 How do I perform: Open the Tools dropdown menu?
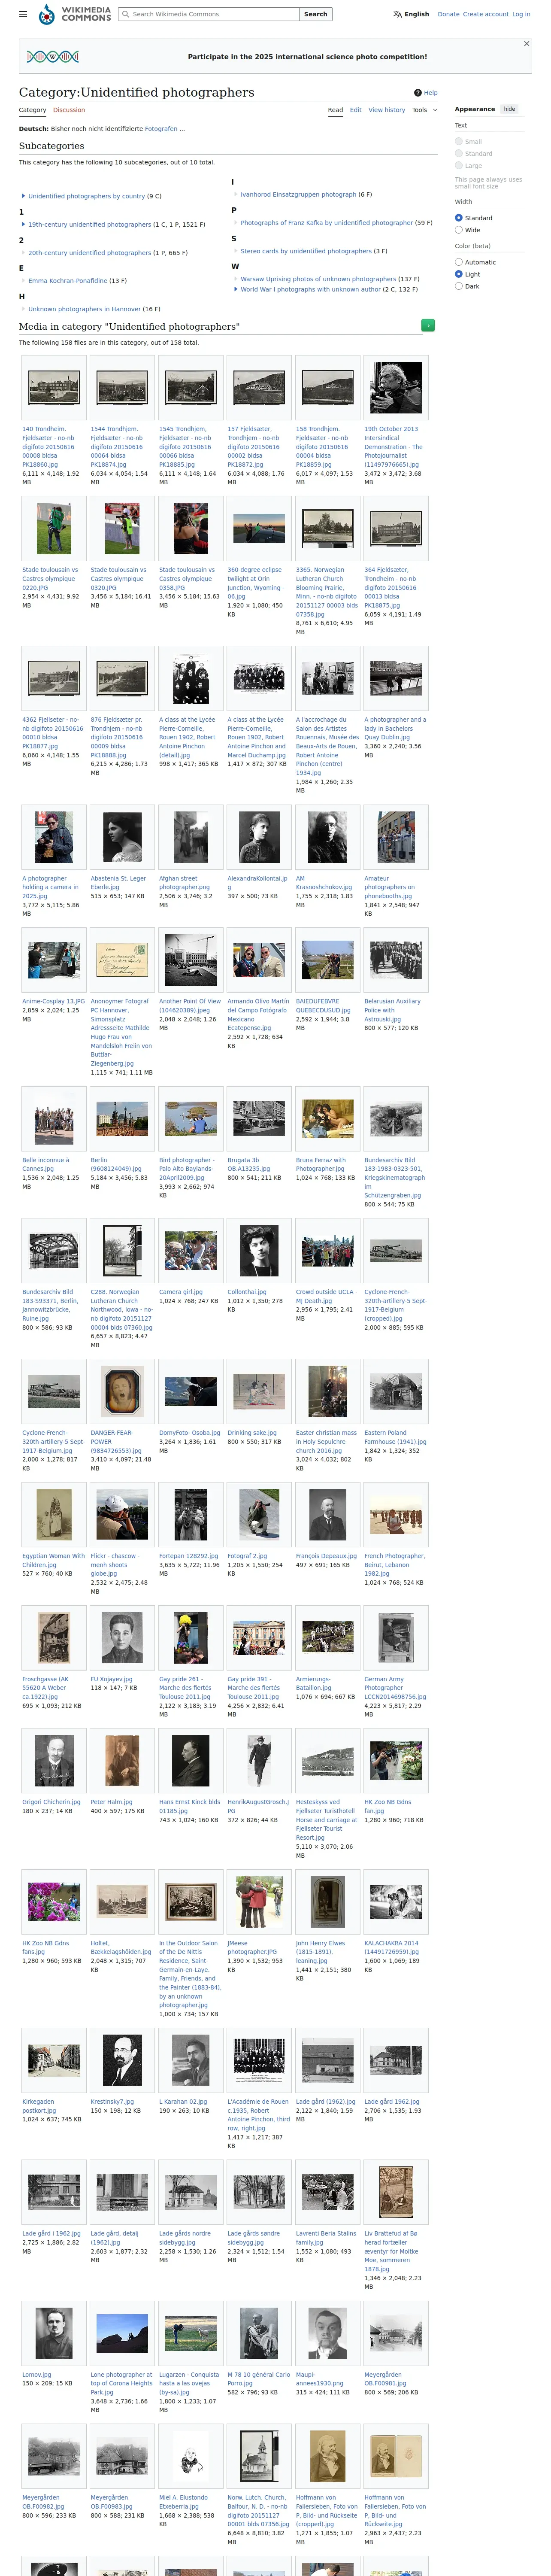(424, 110)
